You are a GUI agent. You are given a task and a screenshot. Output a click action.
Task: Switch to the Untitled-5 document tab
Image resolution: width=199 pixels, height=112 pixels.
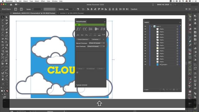pyautogui.click(x=72, y=13)
